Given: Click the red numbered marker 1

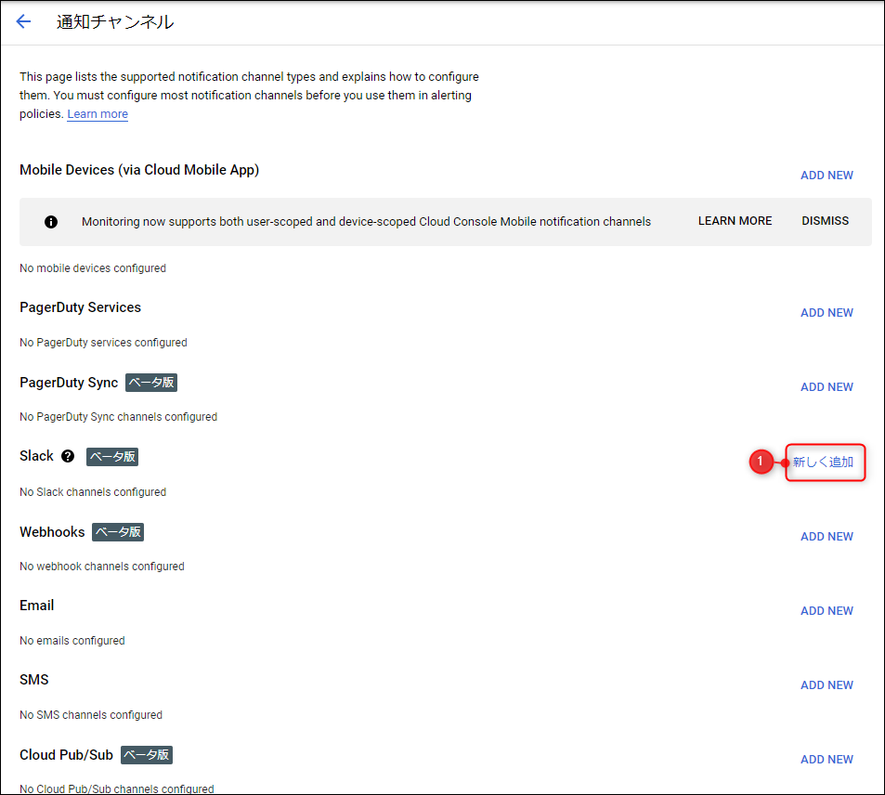Looking at the screenshot, I should 761,462.
